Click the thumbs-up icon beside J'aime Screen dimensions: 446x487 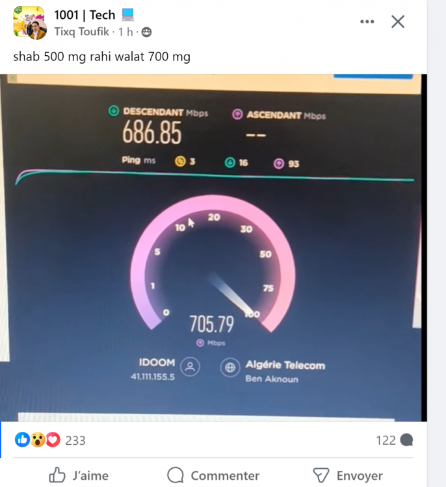(x=57, y=475)
